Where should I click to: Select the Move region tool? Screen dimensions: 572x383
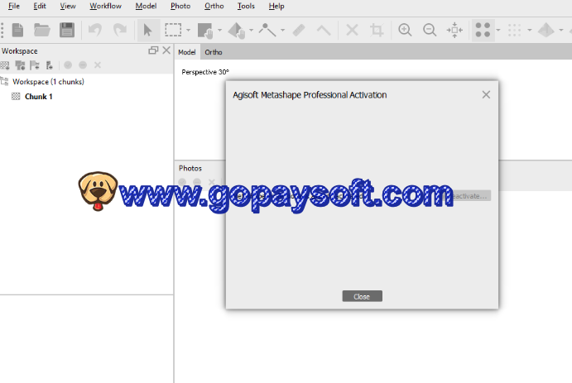pos(205,31)
